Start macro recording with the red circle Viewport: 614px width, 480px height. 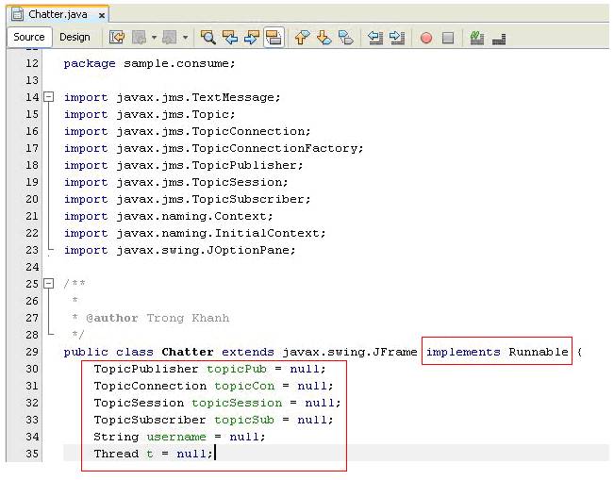pos(426,38)
